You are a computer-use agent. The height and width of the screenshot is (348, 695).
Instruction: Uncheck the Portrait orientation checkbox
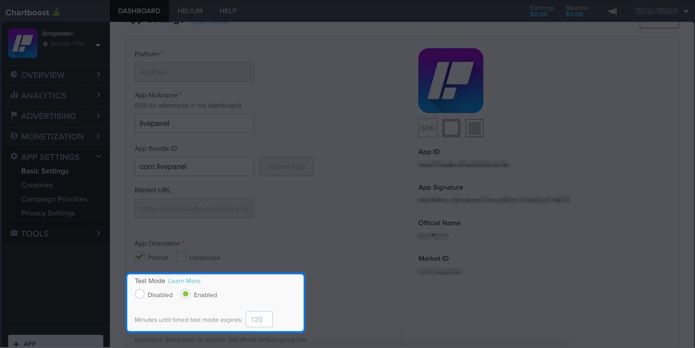pos(139,257)
